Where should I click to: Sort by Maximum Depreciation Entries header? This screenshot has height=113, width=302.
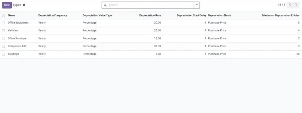[281, 15]
